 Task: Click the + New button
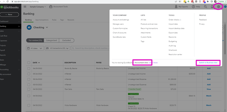pyautogui.click(x=9, y=15)
